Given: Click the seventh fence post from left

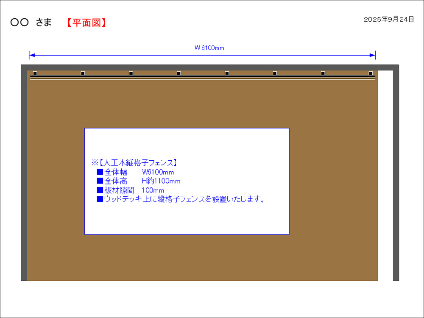Looking at the screenshot, I should coord(323,73).
